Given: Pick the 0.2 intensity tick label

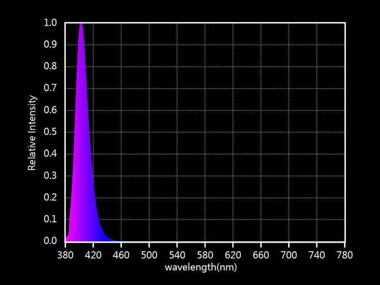Looking at the screenshot, I should 50,198.
